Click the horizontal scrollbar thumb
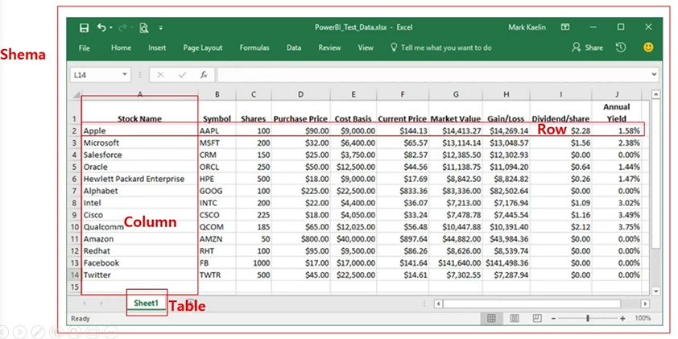Viewport: 678px width, 339px height. (x=531, y=304)
